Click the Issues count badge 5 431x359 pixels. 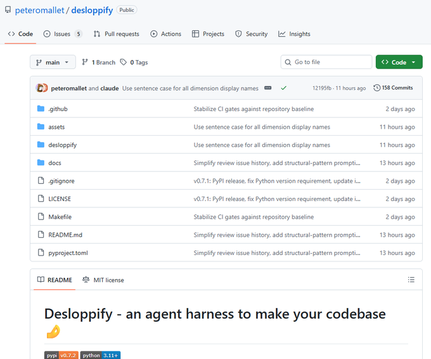click(79, 34)
